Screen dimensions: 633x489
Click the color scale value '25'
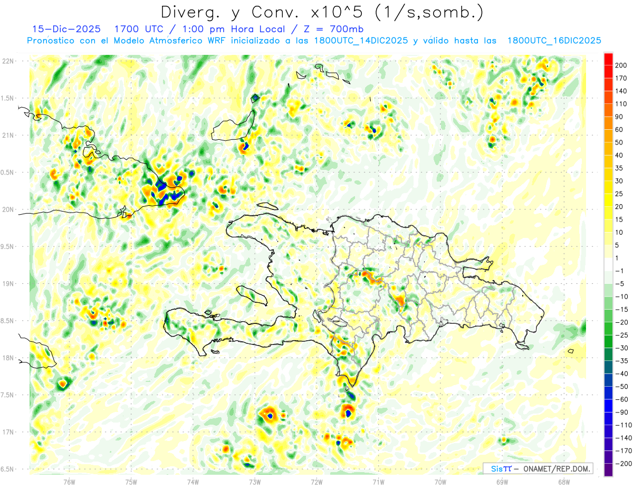pyautogui.click(x=619, y=194)
